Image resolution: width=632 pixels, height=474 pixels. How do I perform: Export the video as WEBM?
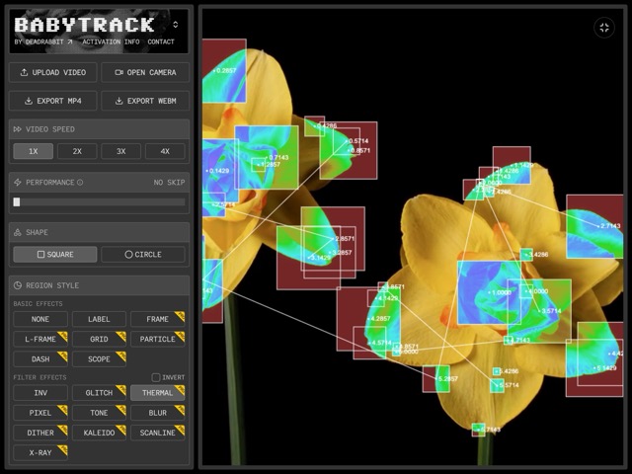(145, 101)
